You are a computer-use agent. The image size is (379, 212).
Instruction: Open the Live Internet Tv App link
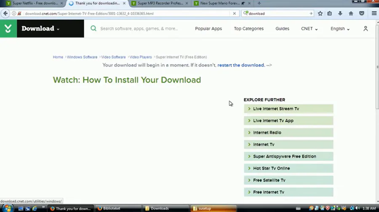point(288,121)
